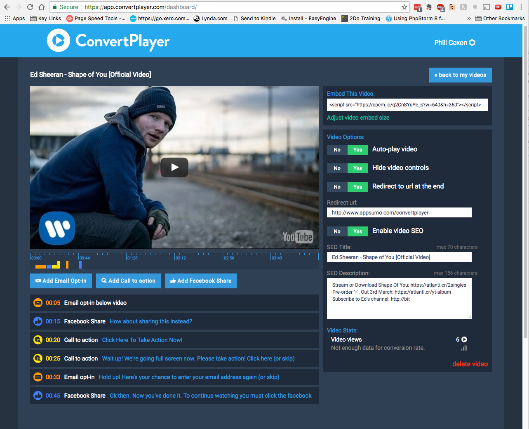Reload the page in browser
Screen dimensions: 529x429
coord(30,7)
